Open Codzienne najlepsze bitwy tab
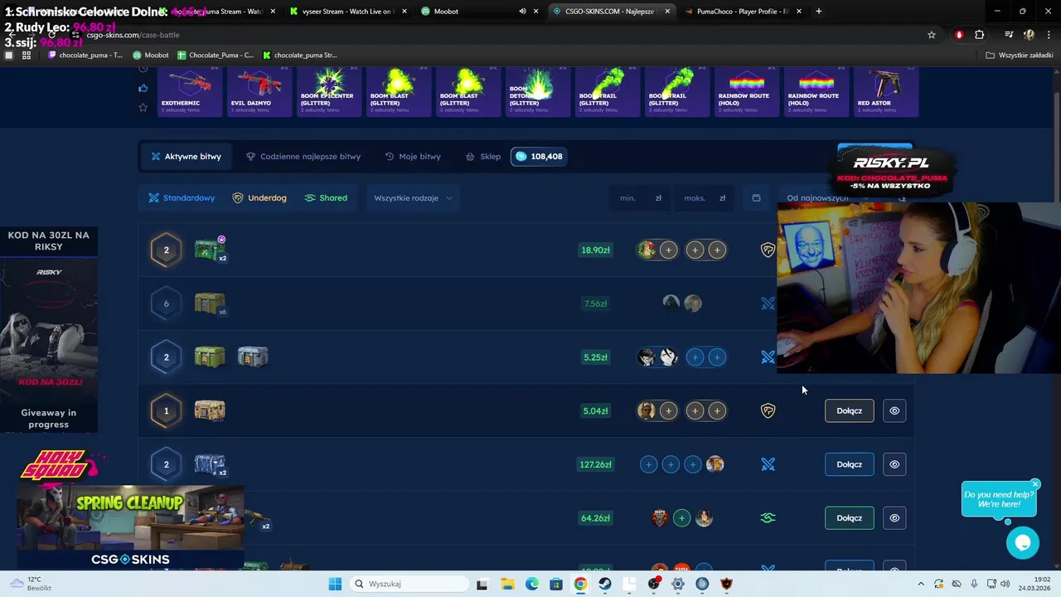 point(303,157)
